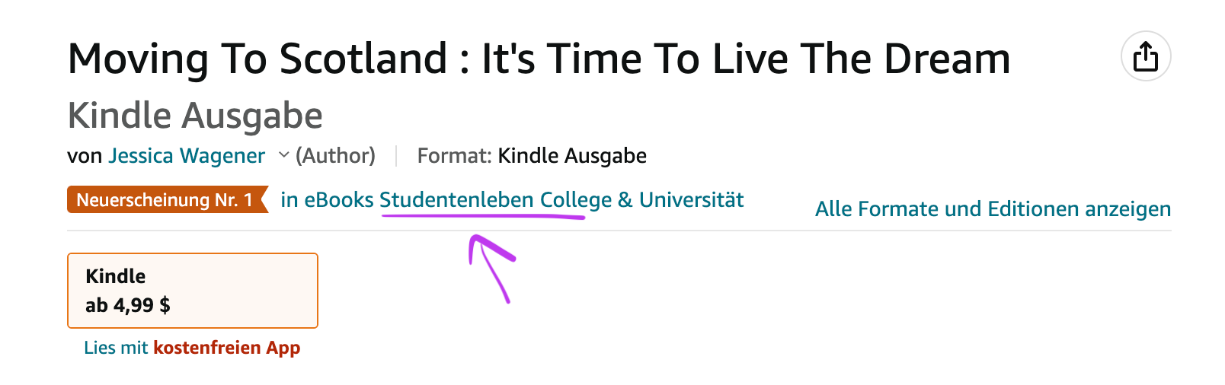
Task: Click the vertical divider before Format label
Action: (x=396, y=156)
